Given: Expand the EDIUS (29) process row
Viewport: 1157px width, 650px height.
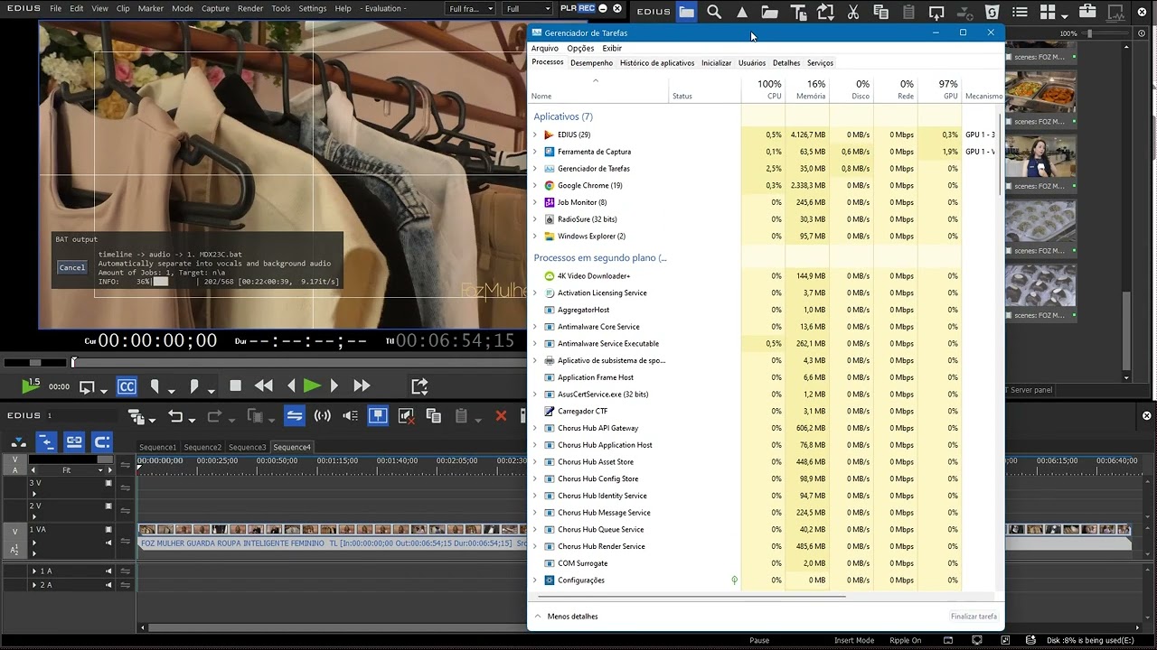Looking at the screenshot, I should click(x=535, y=135).
